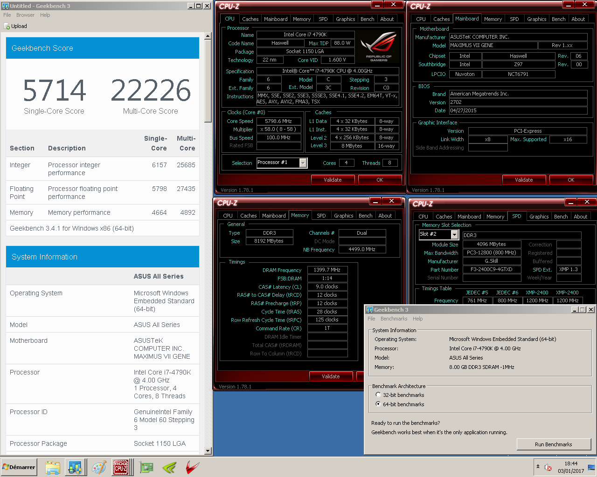Screen dimensions: 597x477
Task: Switch to Memory tab in CPU-Z SPD window
Action: coord(495,217)
